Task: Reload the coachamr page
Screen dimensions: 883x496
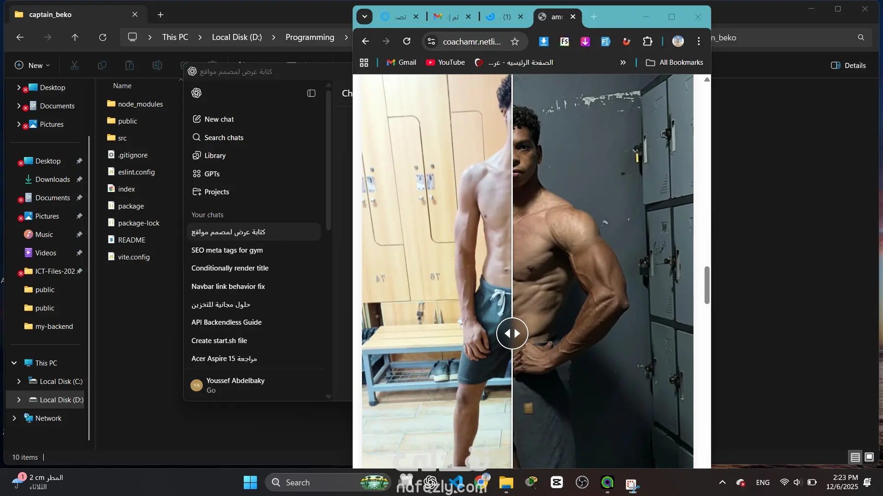Action: tap(407, 41)
